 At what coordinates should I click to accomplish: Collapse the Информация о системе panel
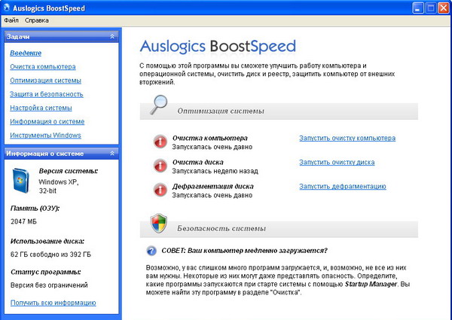coord(112,154)
